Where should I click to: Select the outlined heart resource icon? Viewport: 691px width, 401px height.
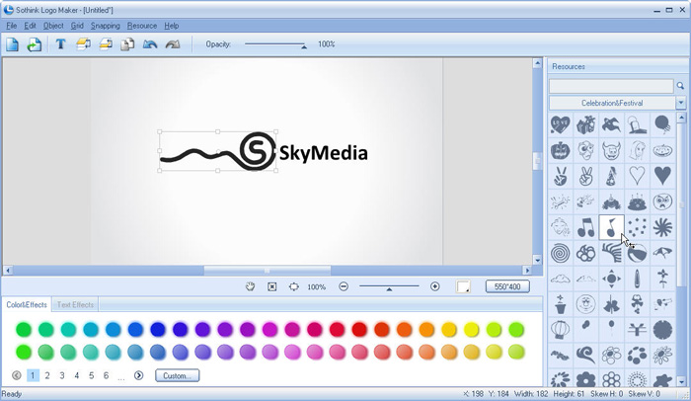(x=637, y=176)
